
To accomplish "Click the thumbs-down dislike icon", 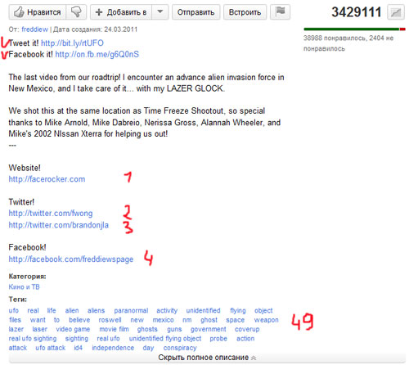I will point(76,12).
